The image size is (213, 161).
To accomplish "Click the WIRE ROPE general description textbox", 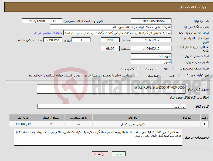I will coord(111,89).
